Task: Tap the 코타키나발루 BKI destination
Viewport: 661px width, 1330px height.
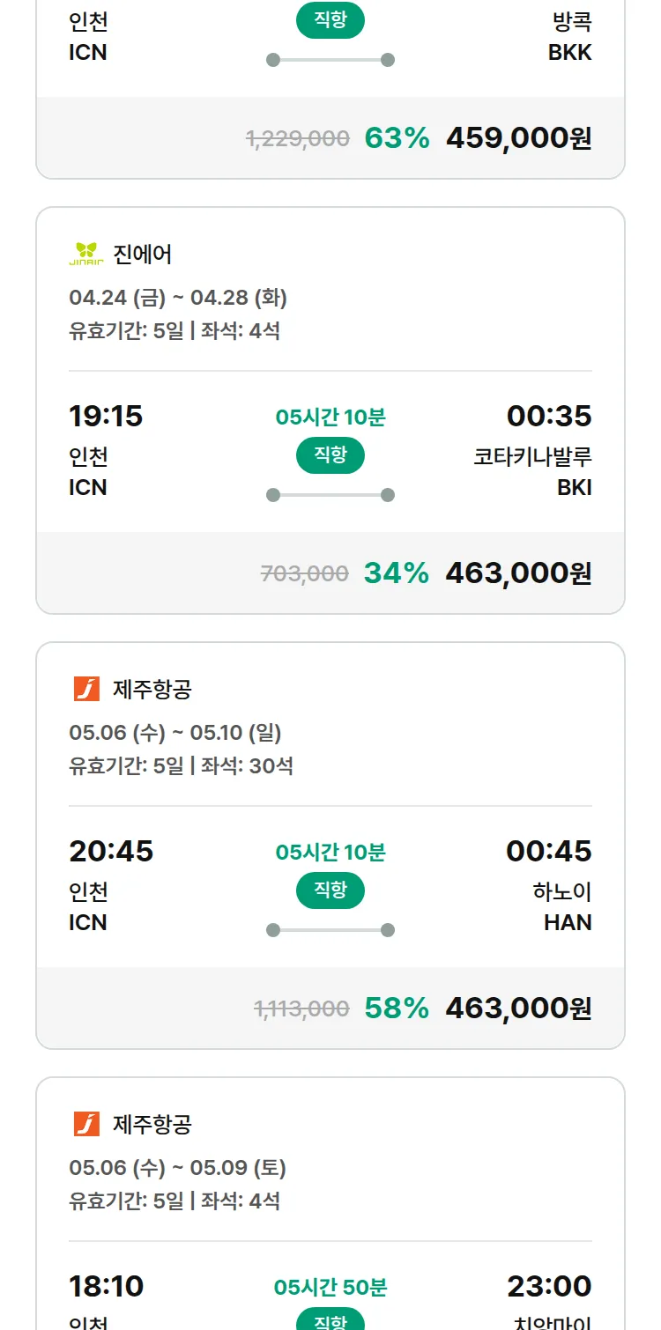Action: point(532,470)
